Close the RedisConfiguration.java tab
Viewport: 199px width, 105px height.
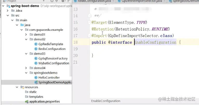click(x=113, y=1)
